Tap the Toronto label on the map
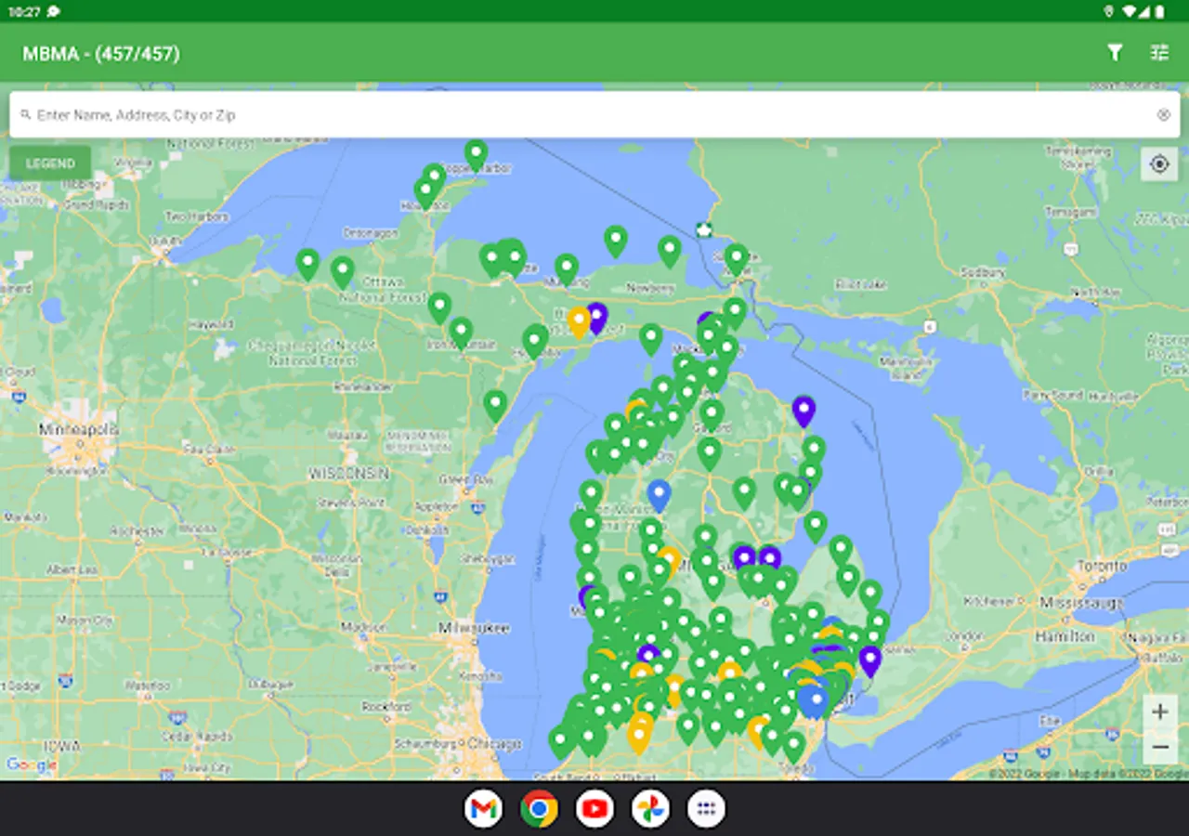The width and height of the screenshot is (1189, 836). (x=1104, y=566)
